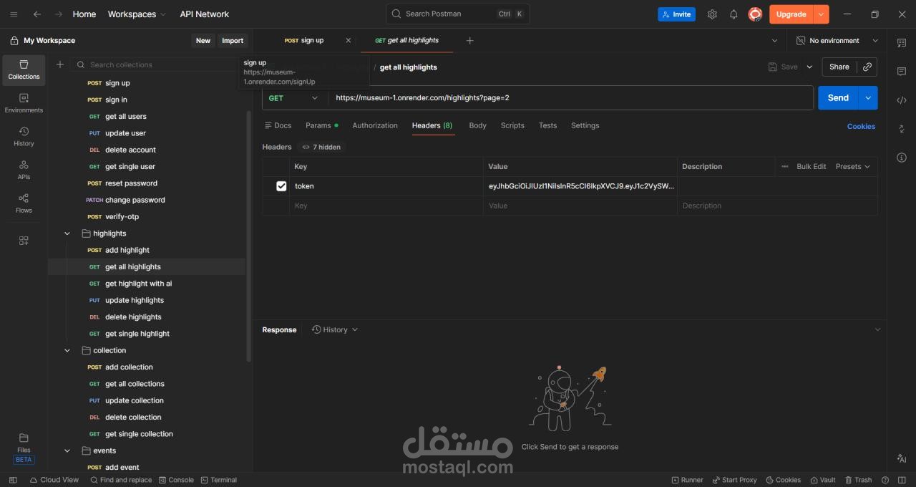The height and width of the screenshot is (487, 916).
Task: Click the Send button
Action: click(838, 98)
